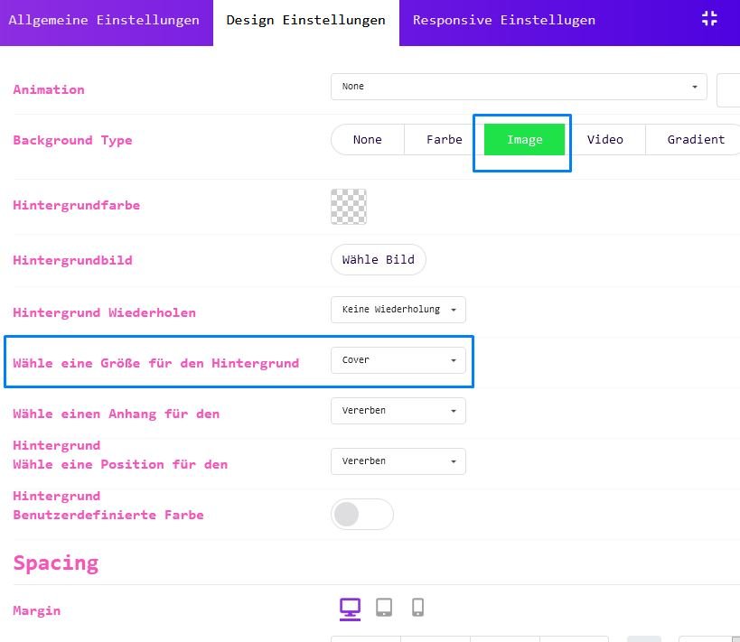Viewport: 740px width, 642px height.
Task: Switch to Design Einstellungen tab
Action: pyautogui.click(x=305, y=20)
